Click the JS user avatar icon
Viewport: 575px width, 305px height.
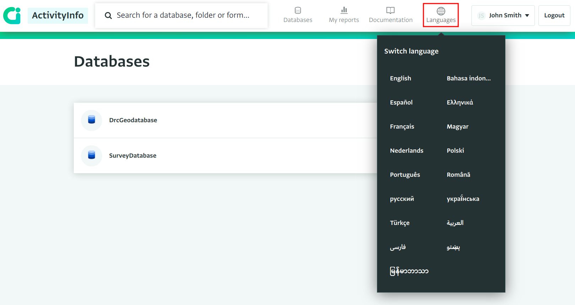[x=481, y=16]
